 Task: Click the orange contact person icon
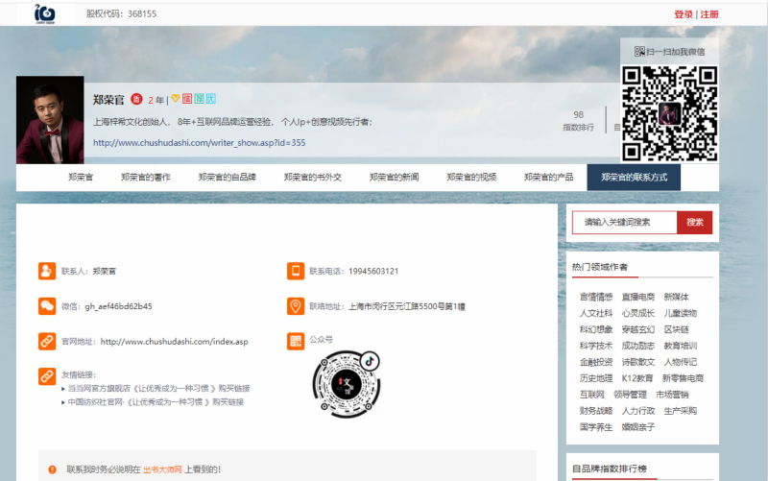tap(47, 271)
